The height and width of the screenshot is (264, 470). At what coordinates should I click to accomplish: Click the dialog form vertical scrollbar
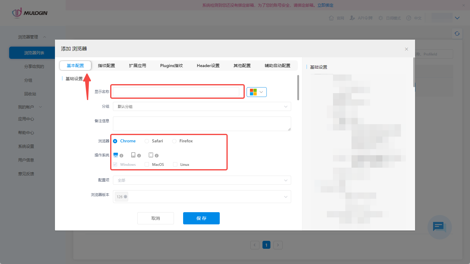point(298,88)
